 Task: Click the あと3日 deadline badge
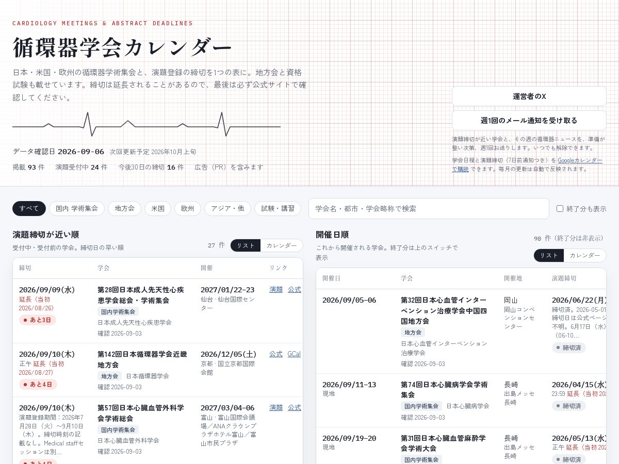click(x=38, y=320)
